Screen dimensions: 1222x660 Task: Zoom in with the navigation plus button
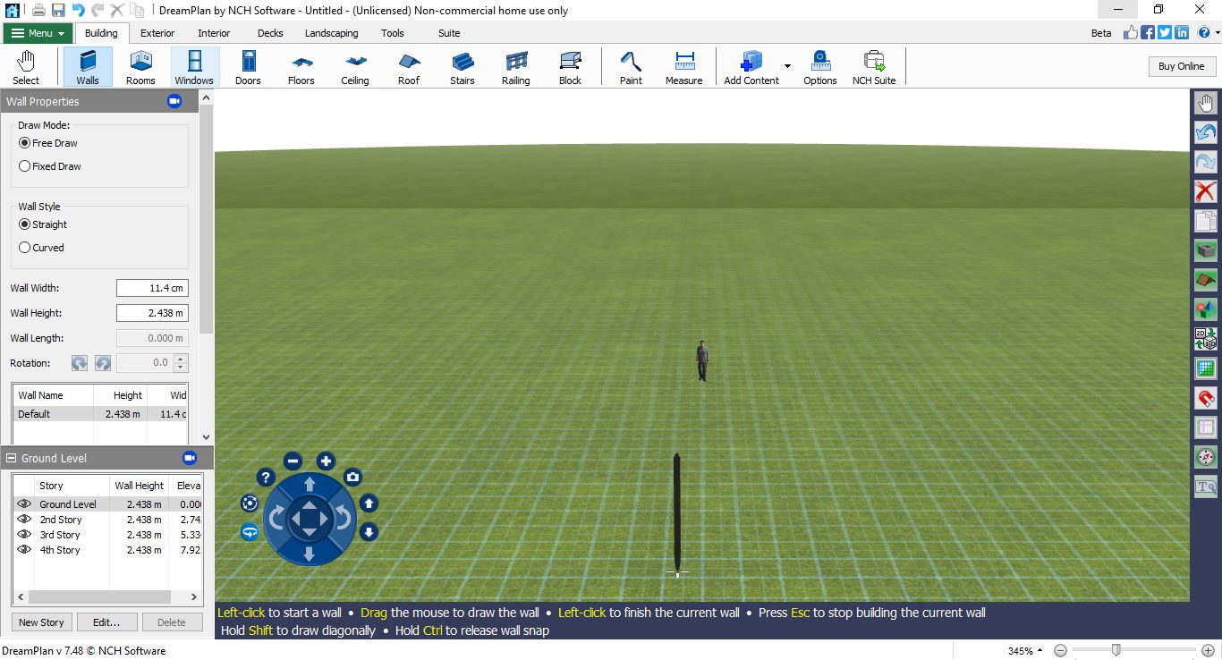click(x=326, y=461)
